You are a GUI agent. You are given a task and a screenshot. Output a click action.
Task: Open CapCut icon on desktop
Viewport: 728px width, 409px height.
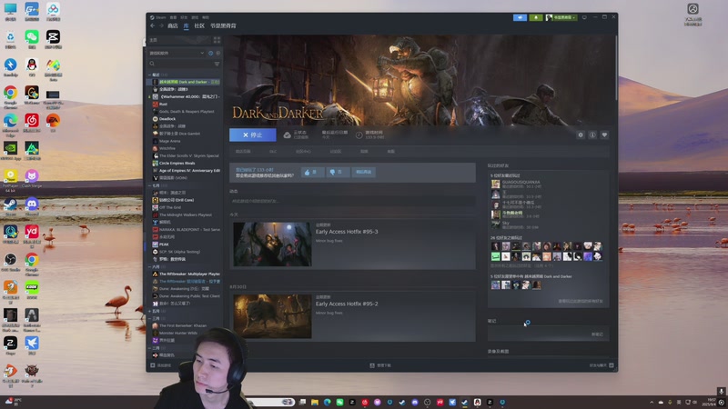[53, 37]
